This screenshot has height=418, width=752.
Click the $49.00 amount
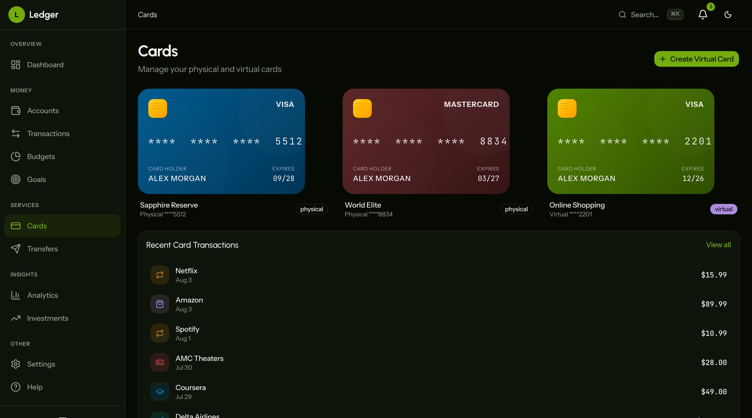(714, 392)
